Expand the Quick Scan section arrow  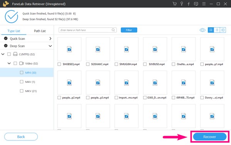(51, 39)
